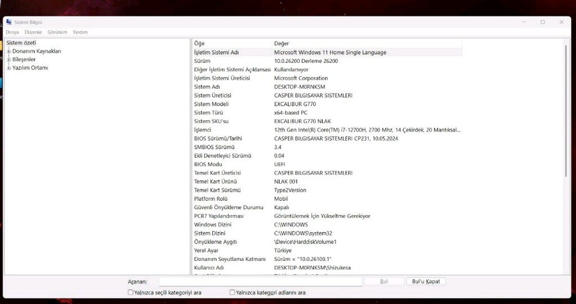Close the Sistem Bilgisi window
This screenshot has height=304, width=576.
pyautogui.click(x=561, y=22)
